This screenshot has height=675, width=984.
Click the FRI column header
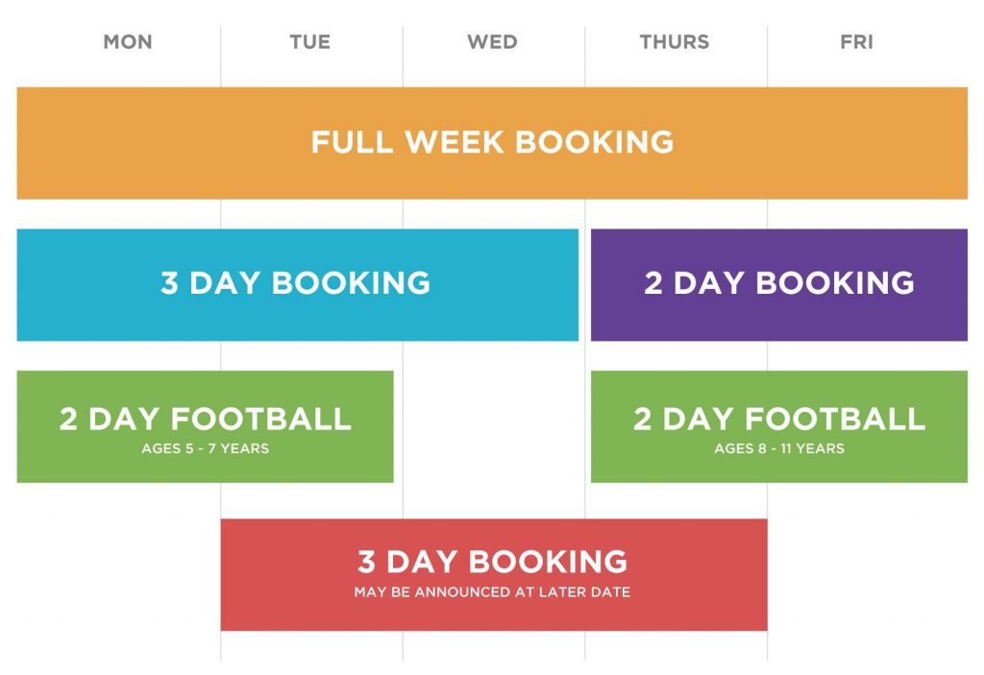(856, 42)
